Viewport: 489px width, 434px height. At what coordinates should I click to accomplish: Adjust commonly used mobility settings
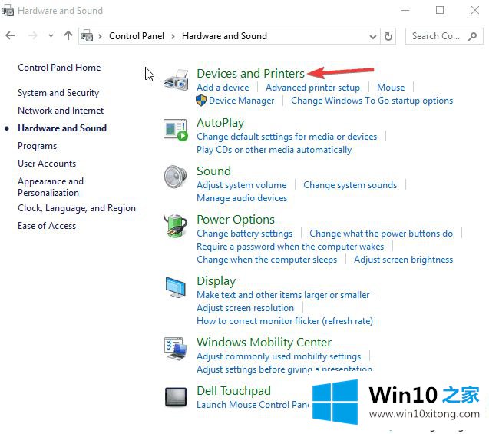click(279, 356)
